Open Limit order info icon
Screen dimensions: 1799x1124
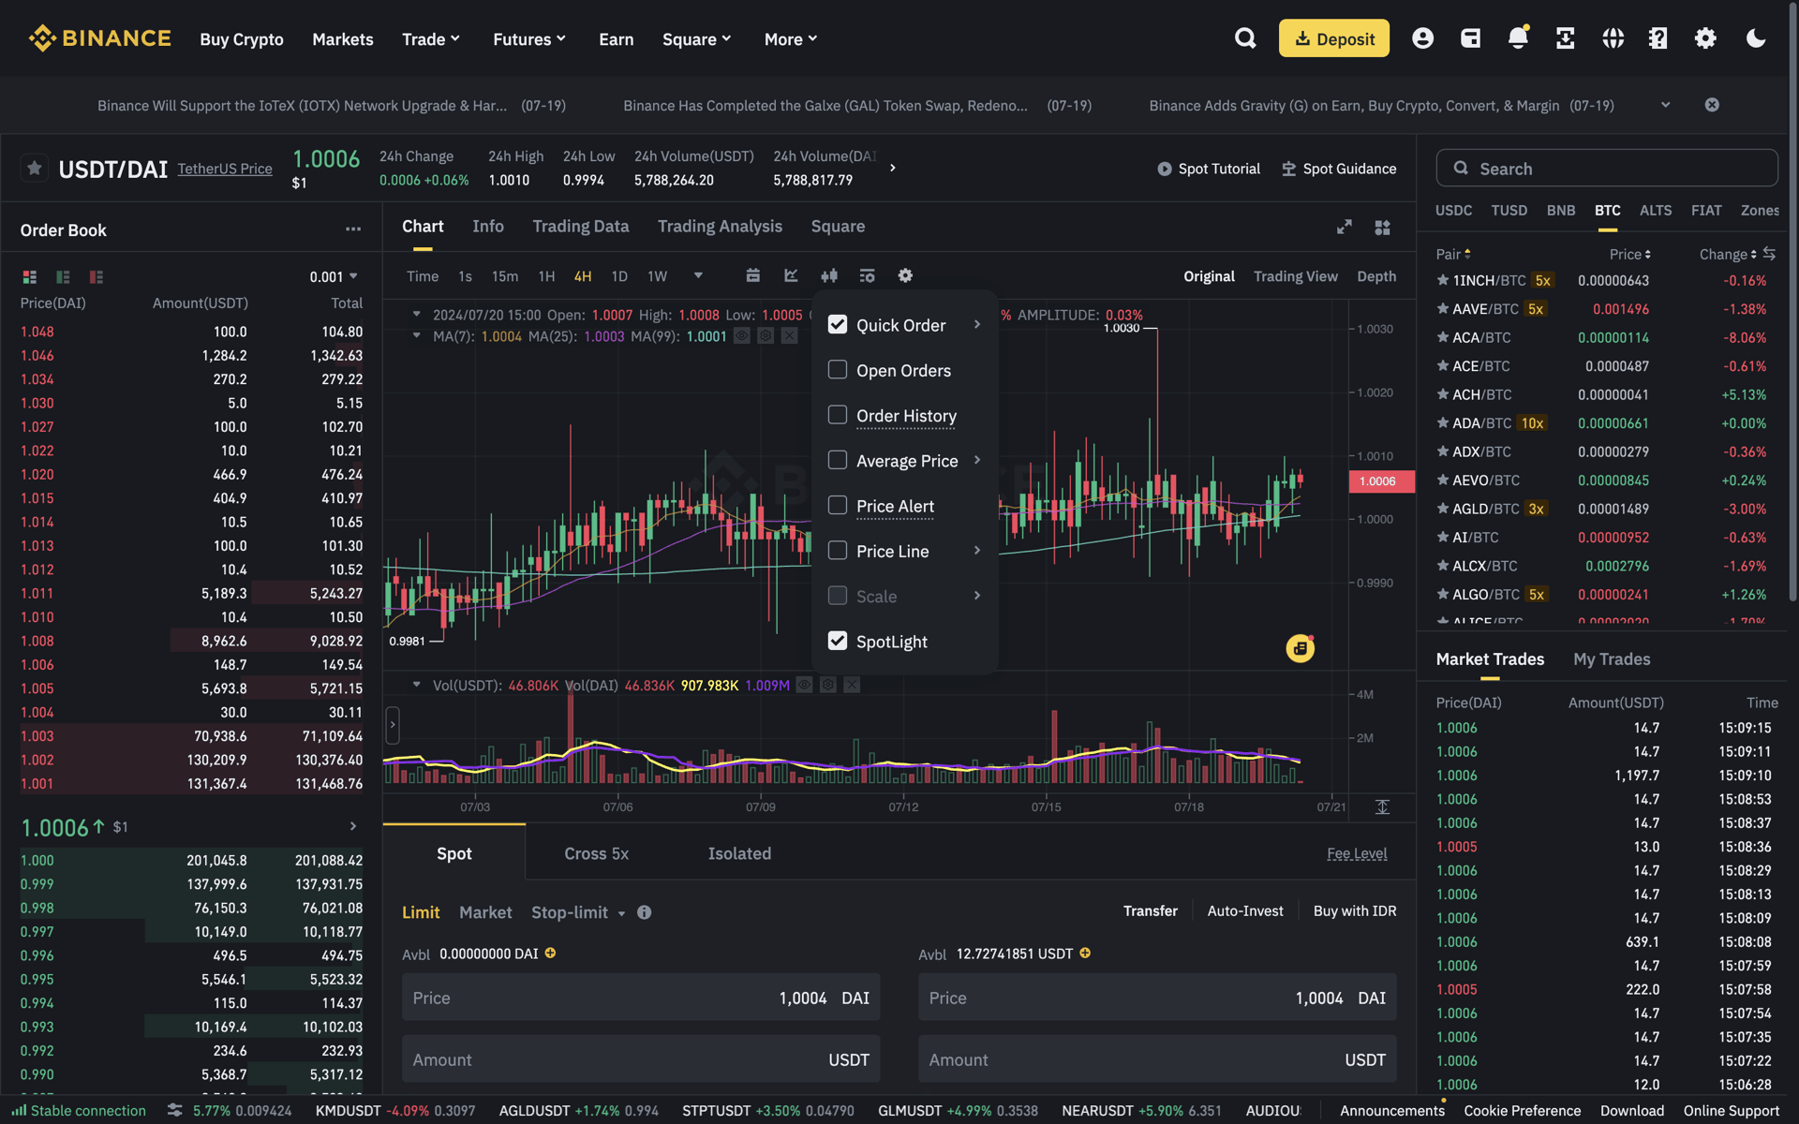point(644,912)
